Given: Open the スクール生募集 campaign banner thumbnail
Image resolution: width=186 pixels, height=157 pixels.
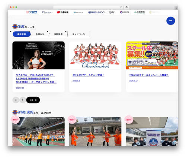Looking at the screenshot, I should [x=152, y=55].
